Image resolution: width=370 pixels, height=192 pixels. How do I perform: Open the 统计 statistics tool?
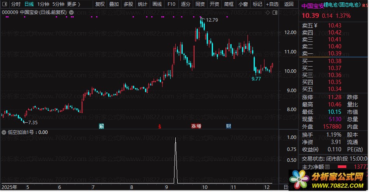[142, 4]
